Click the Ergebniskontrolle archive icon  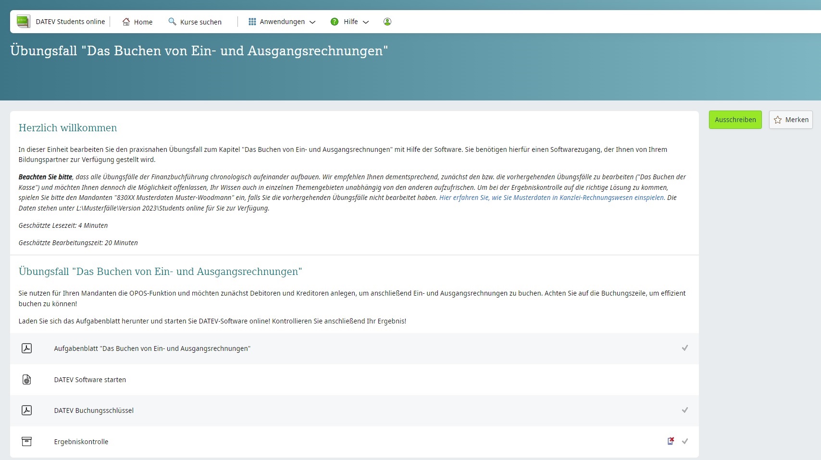click(27, 441)
